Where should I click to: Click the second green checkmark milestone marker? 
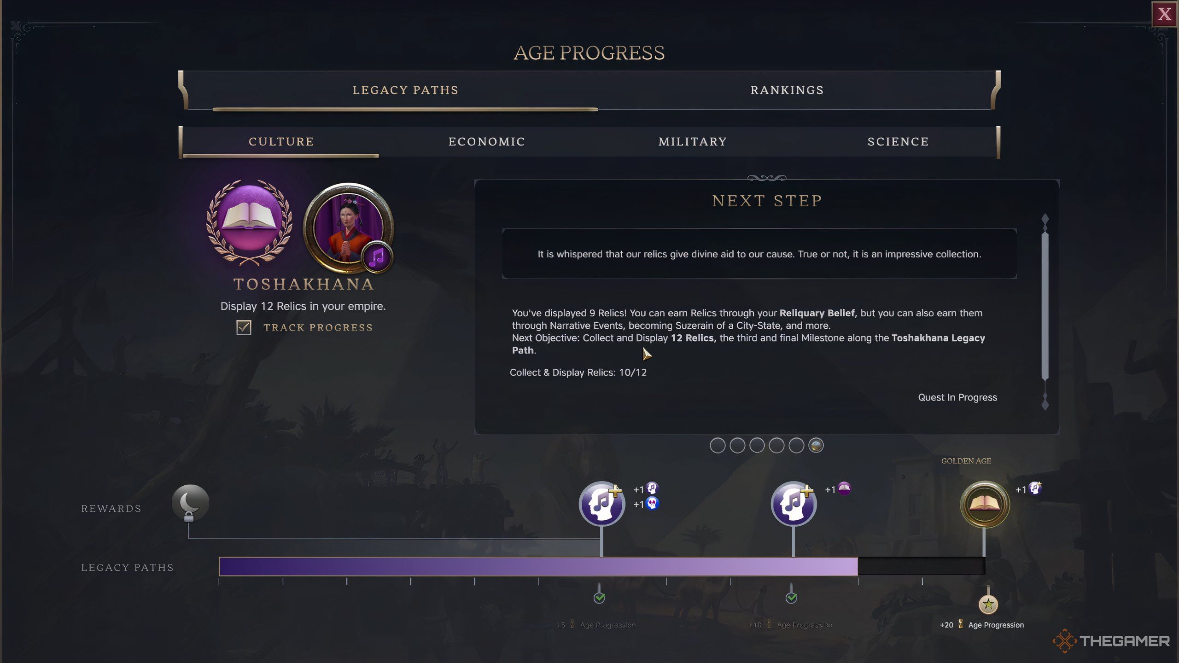point(791,598)
